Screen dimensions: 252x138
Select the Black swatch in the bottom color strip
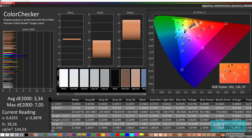coord(26,135)
